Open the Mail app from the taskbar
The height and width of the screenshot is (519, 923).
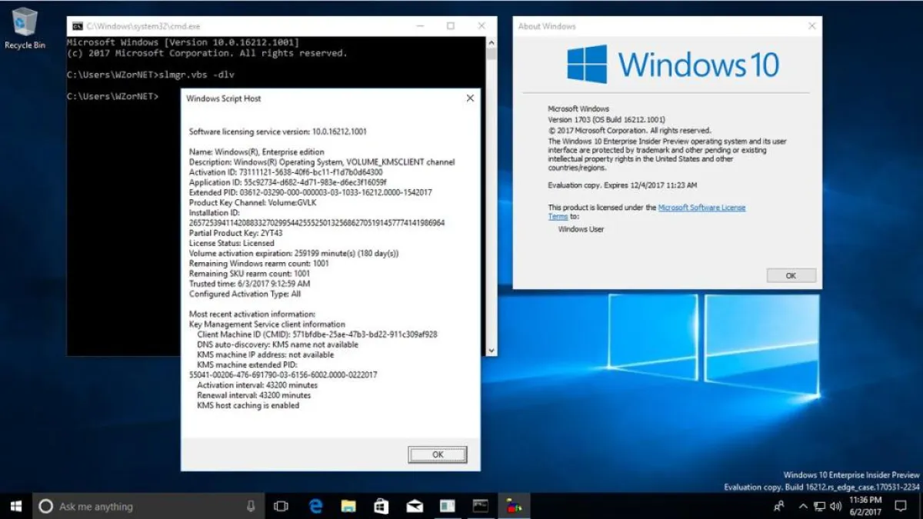(x=415, y=506)
